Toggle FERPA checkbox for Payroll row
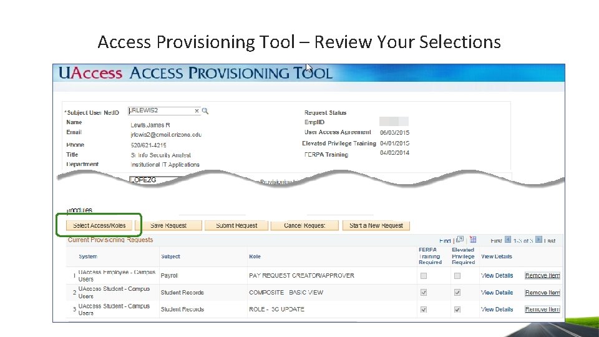 click(x=424, y=276)
